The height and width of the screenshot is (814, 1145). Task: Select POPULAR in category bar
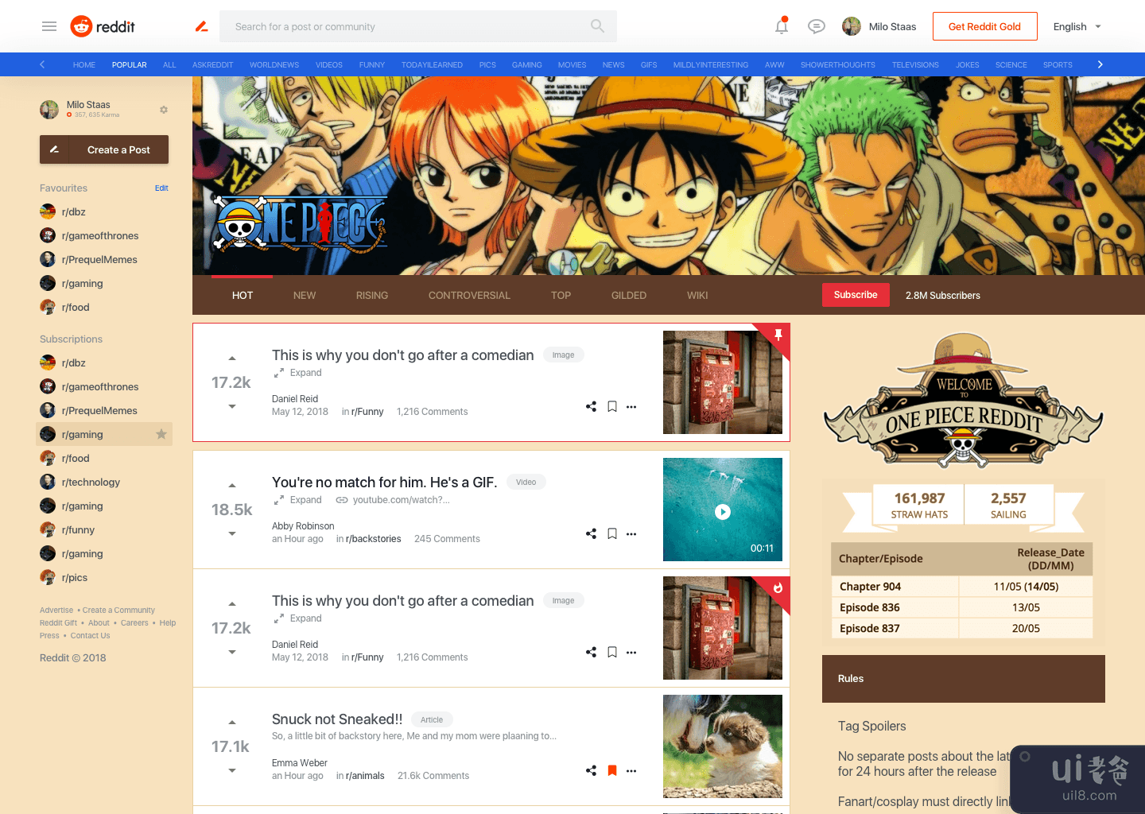click(x=130, y=65)
